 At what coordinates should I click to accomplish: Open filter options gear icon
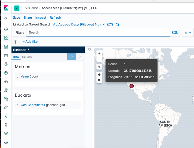click(16, 42)
